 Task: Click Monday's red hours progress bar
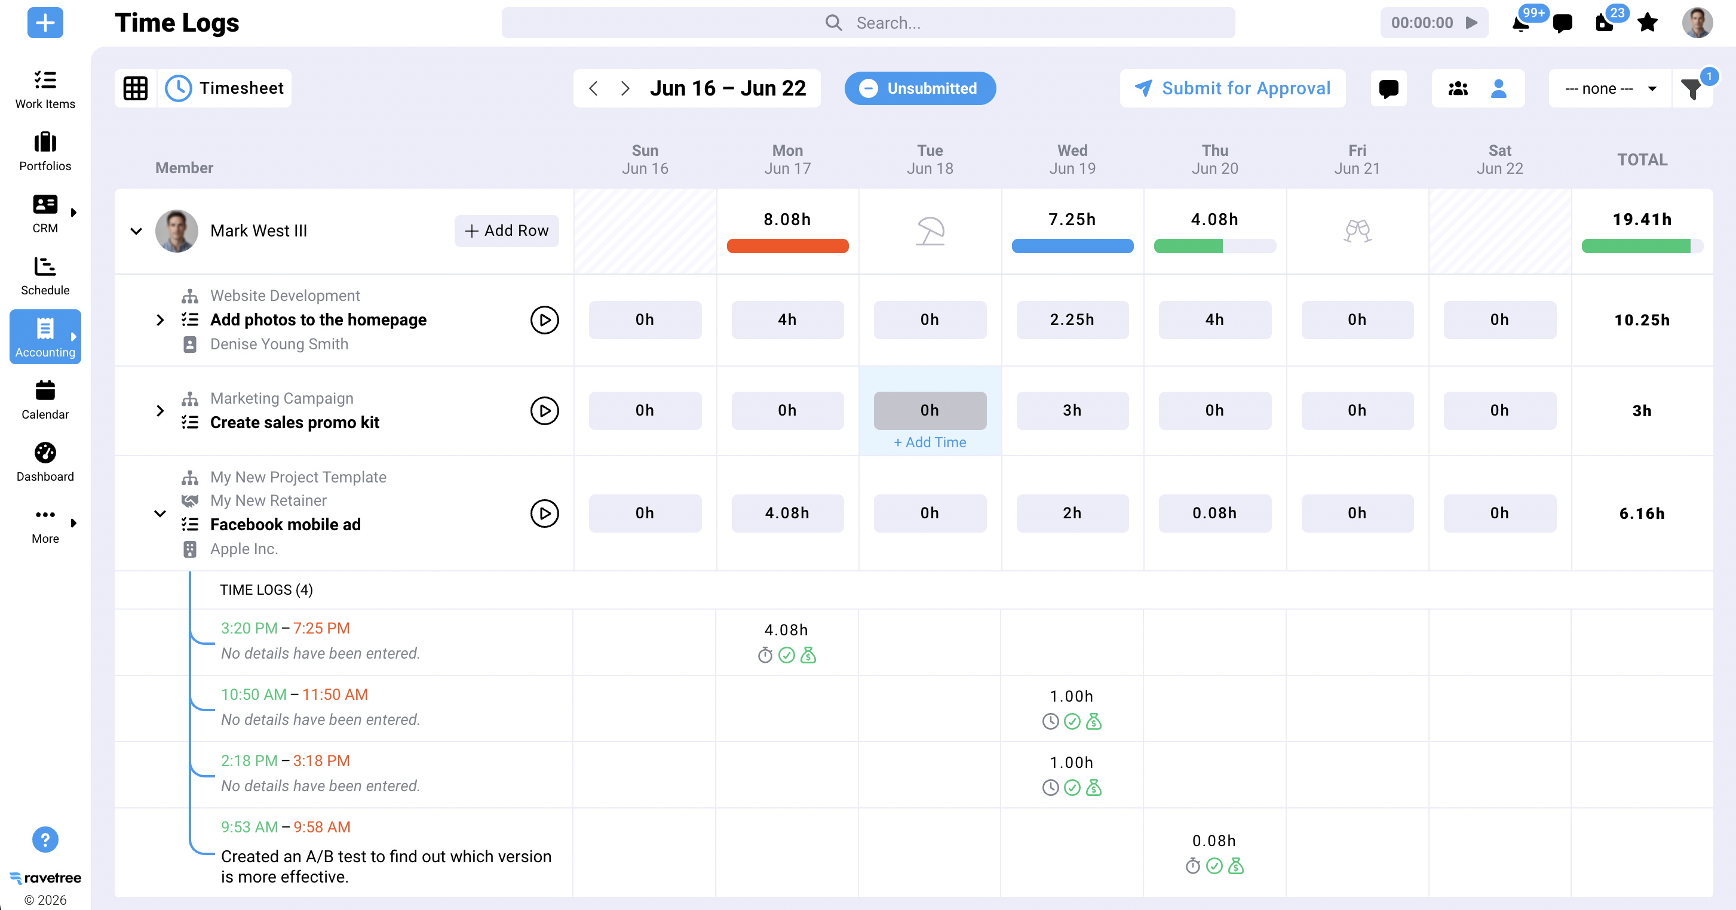click(x=787, y=246)
